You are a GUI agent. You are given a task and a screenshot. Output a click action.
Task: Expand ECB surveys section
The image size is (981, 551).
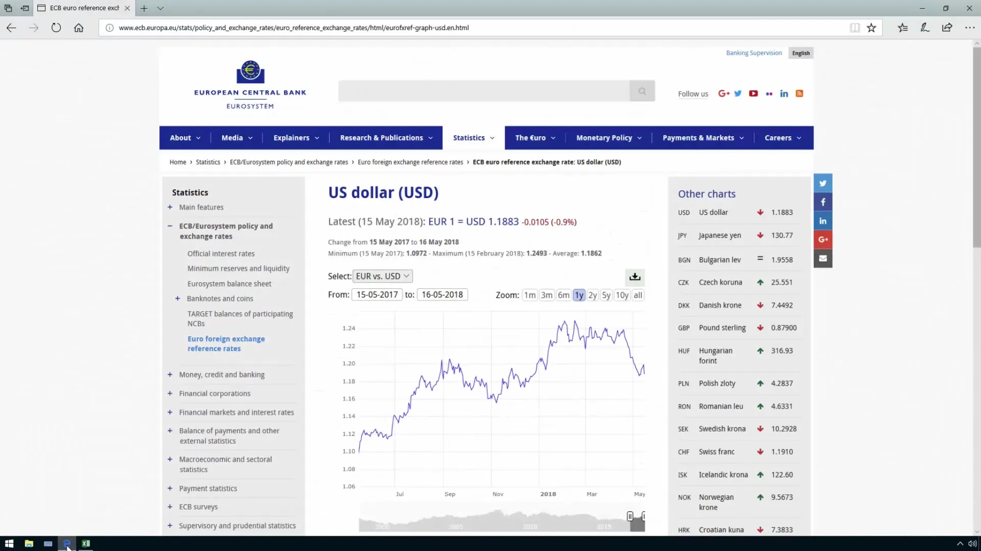point(170,507)
